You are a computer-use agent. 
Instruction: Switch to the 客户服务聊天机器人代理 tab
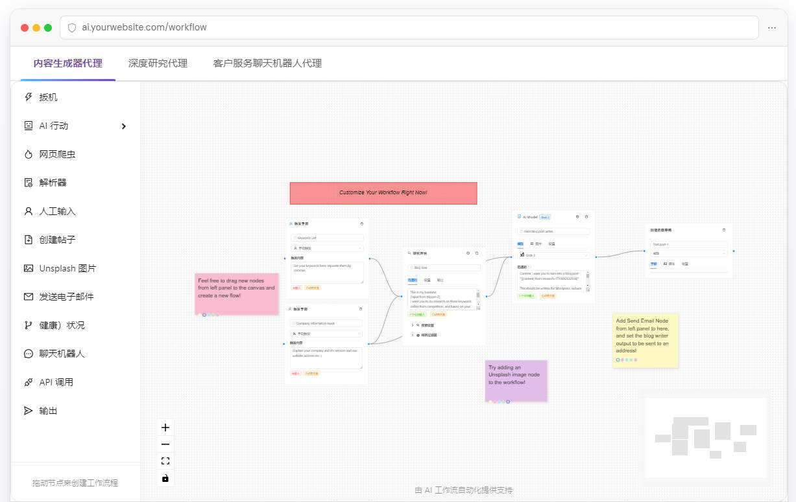(267, 63)
